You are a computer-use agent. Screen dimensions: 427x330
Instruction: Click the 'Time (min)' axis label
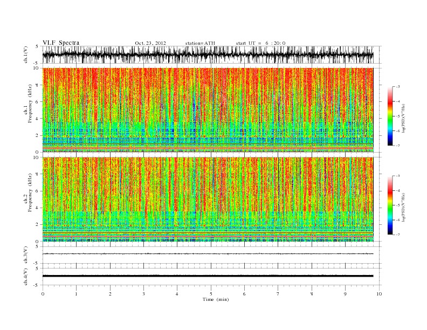[x=216, y=299]
